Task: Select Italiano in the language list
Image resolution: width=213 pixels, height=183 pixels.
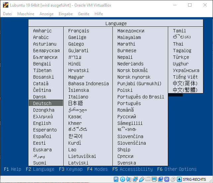Action: point(78,97)
